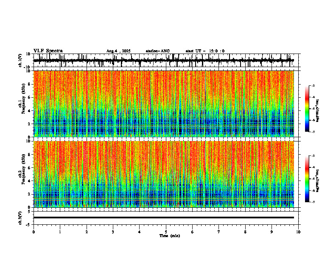The width and height of the screenshot is (336, 260).
Task: Click the ch.1(V) waveform axis label
Action: [x=20, y=60]
